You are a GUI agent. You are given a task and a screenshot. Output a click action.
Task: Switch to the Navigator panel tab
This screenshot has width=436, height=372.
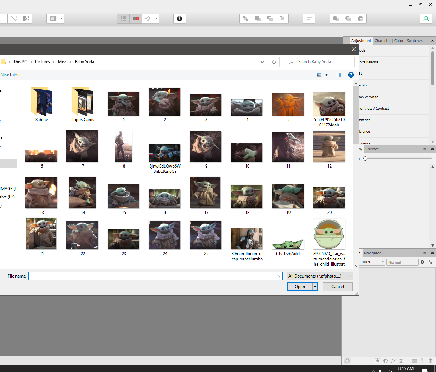(372, 253)
